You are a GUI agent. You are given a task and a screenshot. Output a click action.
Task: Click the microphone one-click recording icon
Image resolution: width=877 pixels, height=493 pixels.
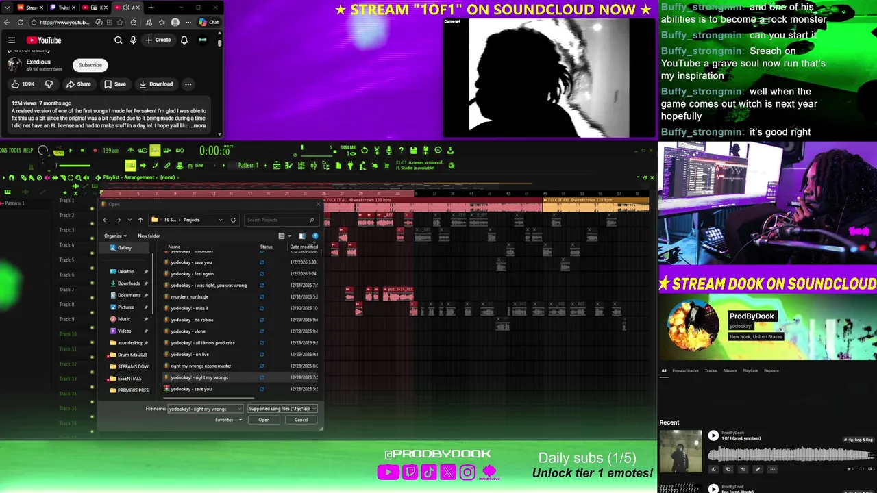389,150
